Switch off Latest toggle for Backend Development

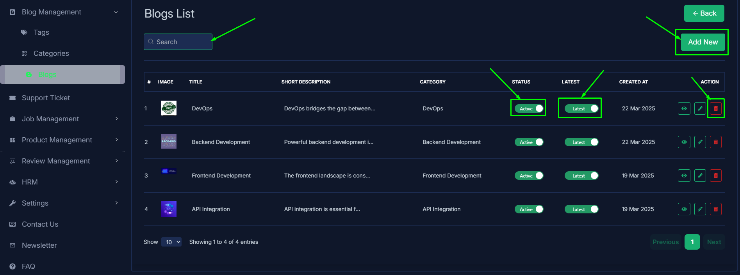click(x=581, y=142)
